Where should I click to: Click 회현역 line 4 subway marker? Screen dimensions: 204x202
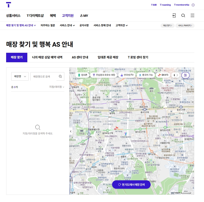click(94, 165)
